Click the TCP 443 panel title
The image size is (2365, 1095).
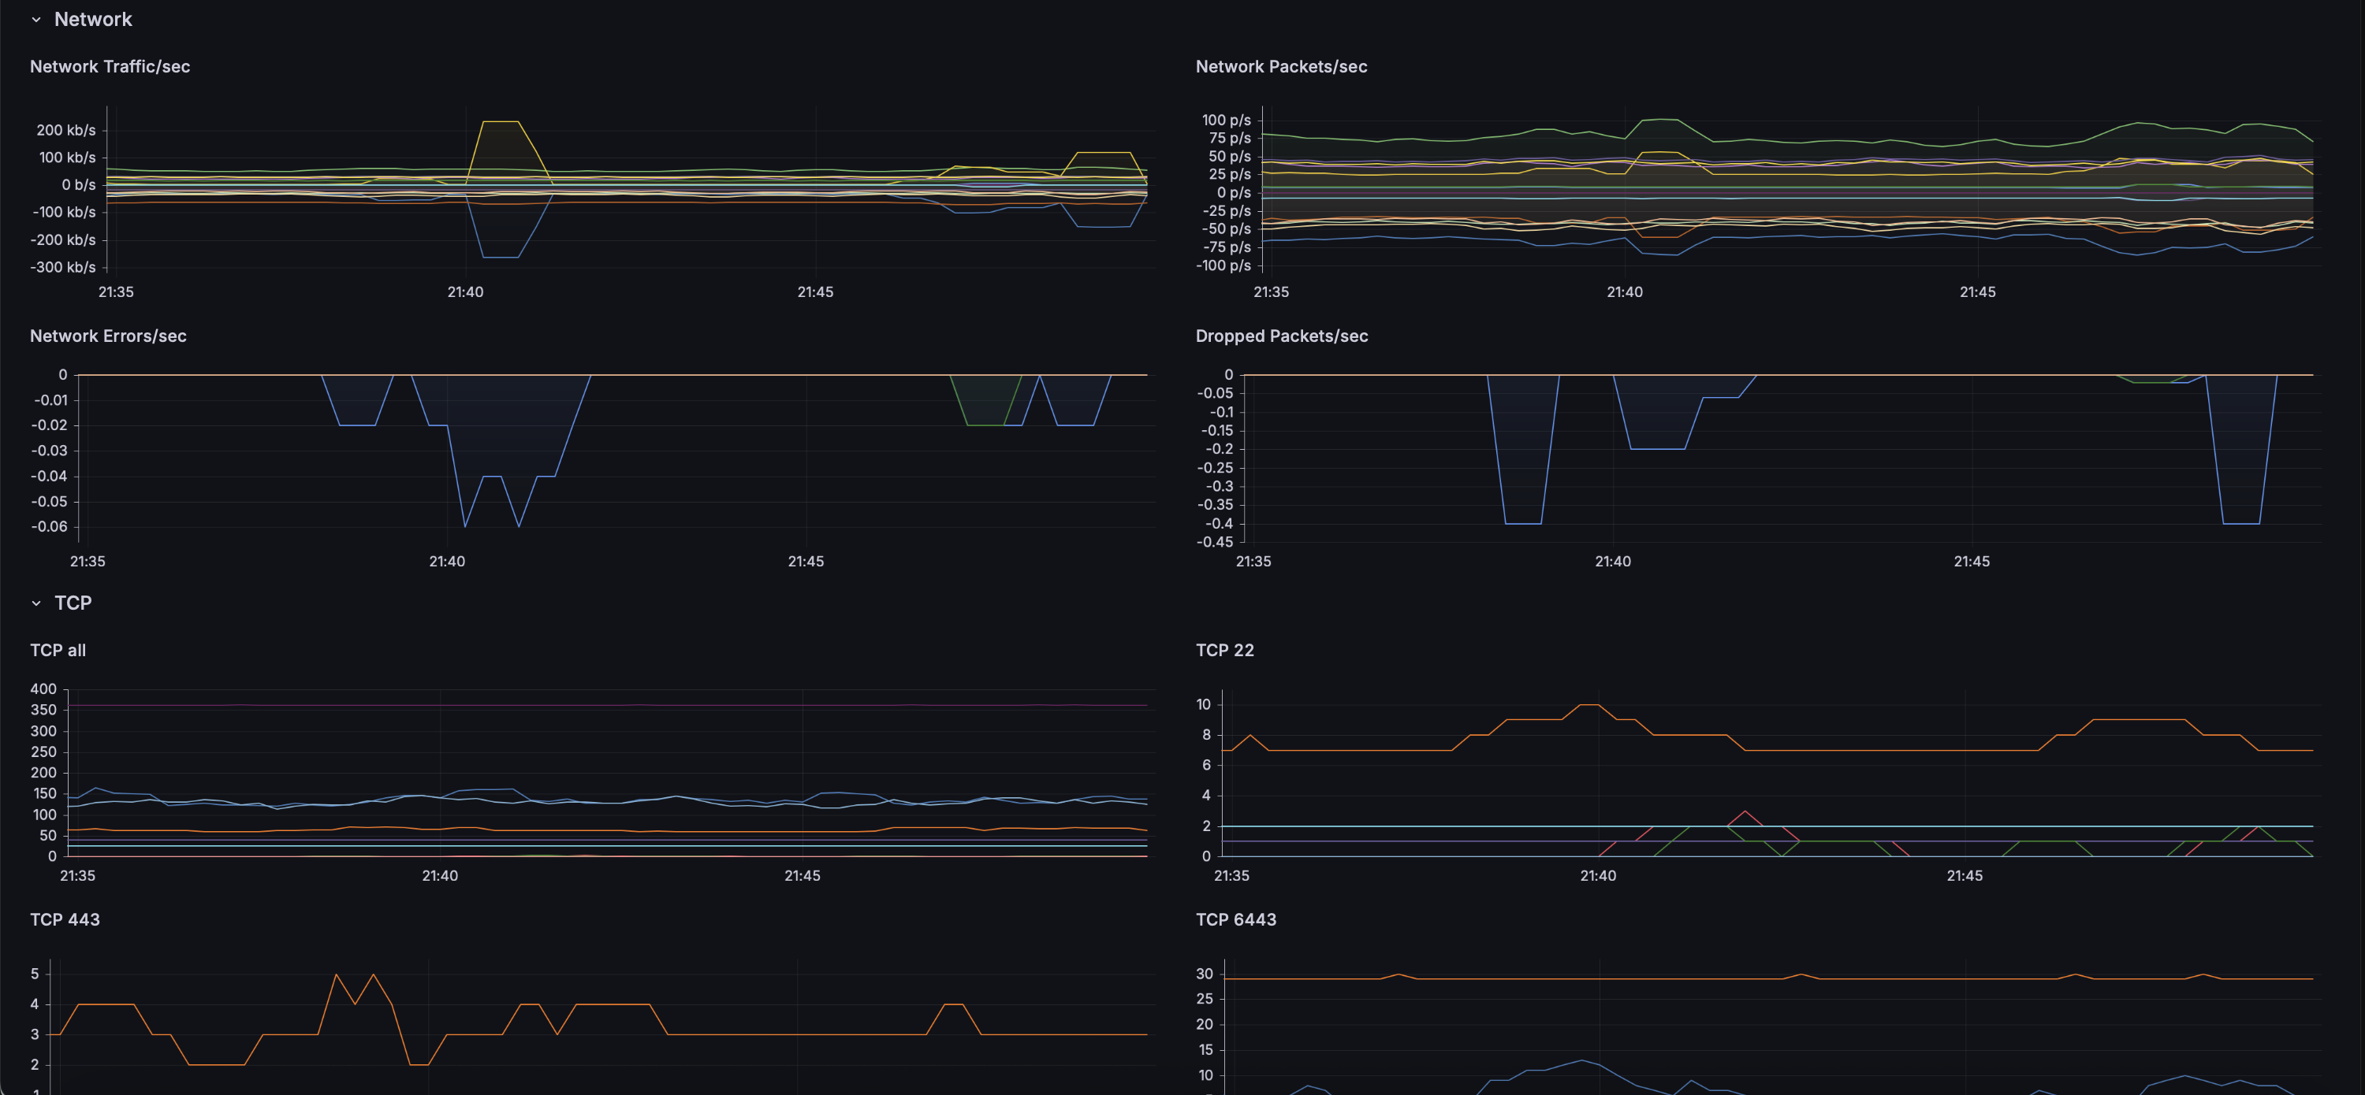65,919
